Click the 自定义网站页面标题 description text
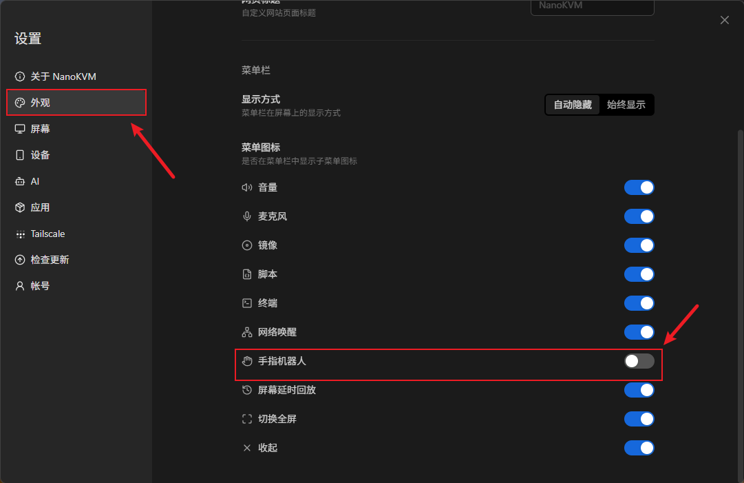 pos(279,13)
